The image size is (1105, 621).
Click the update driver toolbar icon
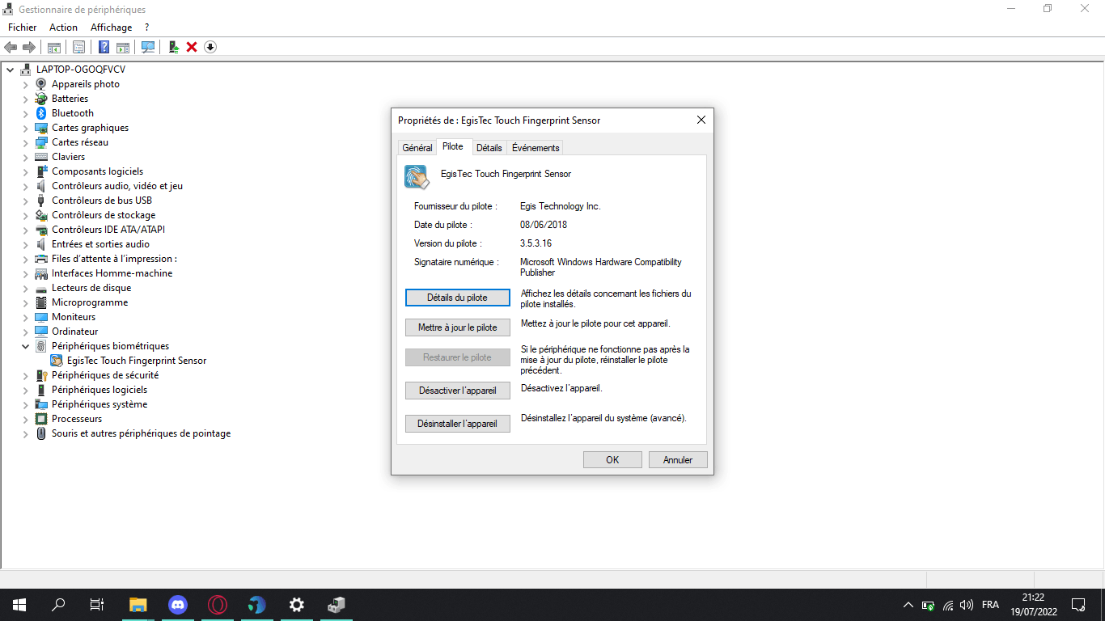pos(174,47)
